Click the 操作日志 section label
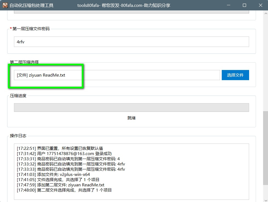The image size is (268, 202). [18, 136]
